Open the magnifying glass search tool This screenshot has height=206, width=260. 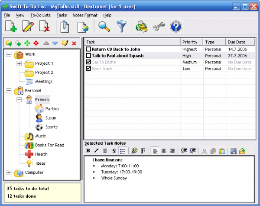click(x=104, y=27)
